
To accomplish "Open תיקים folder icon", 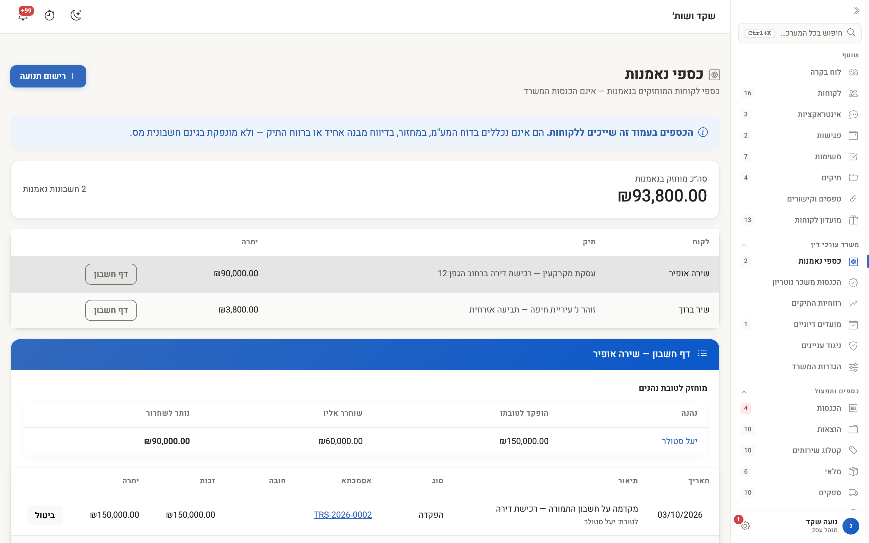I will tap(853, 178).
